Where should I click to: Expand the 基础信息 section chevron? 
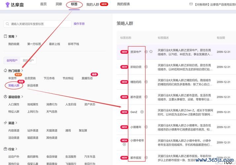pyautogui.click(x=22, y=97)
